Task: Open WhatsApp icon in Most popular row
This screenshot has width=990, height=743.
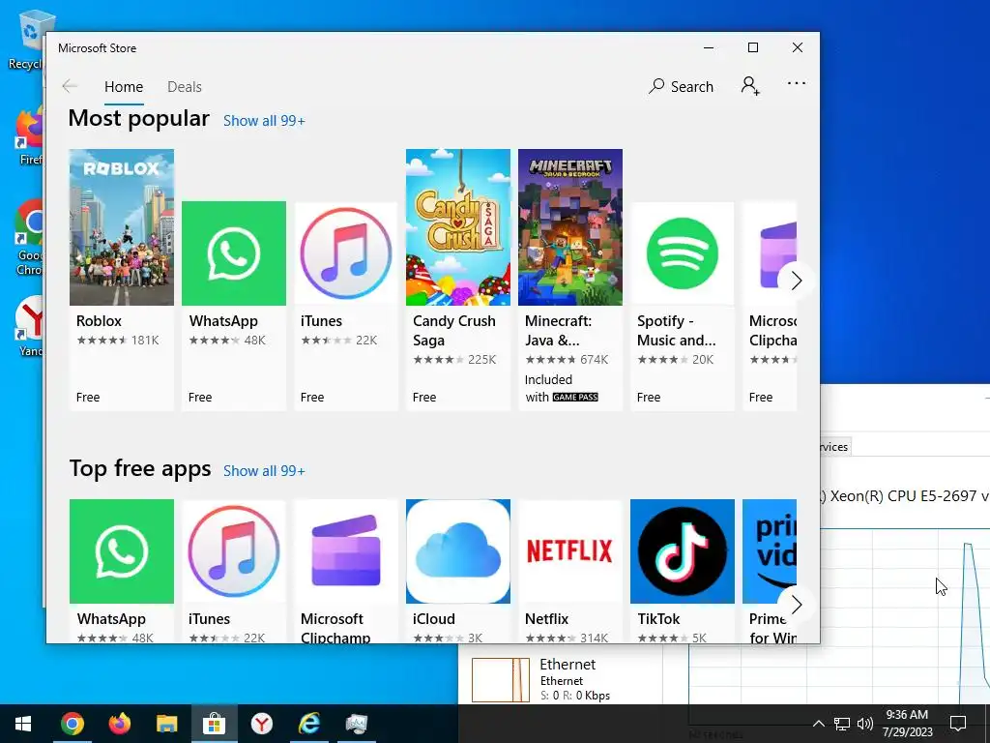Action: (x=234, y=253)
